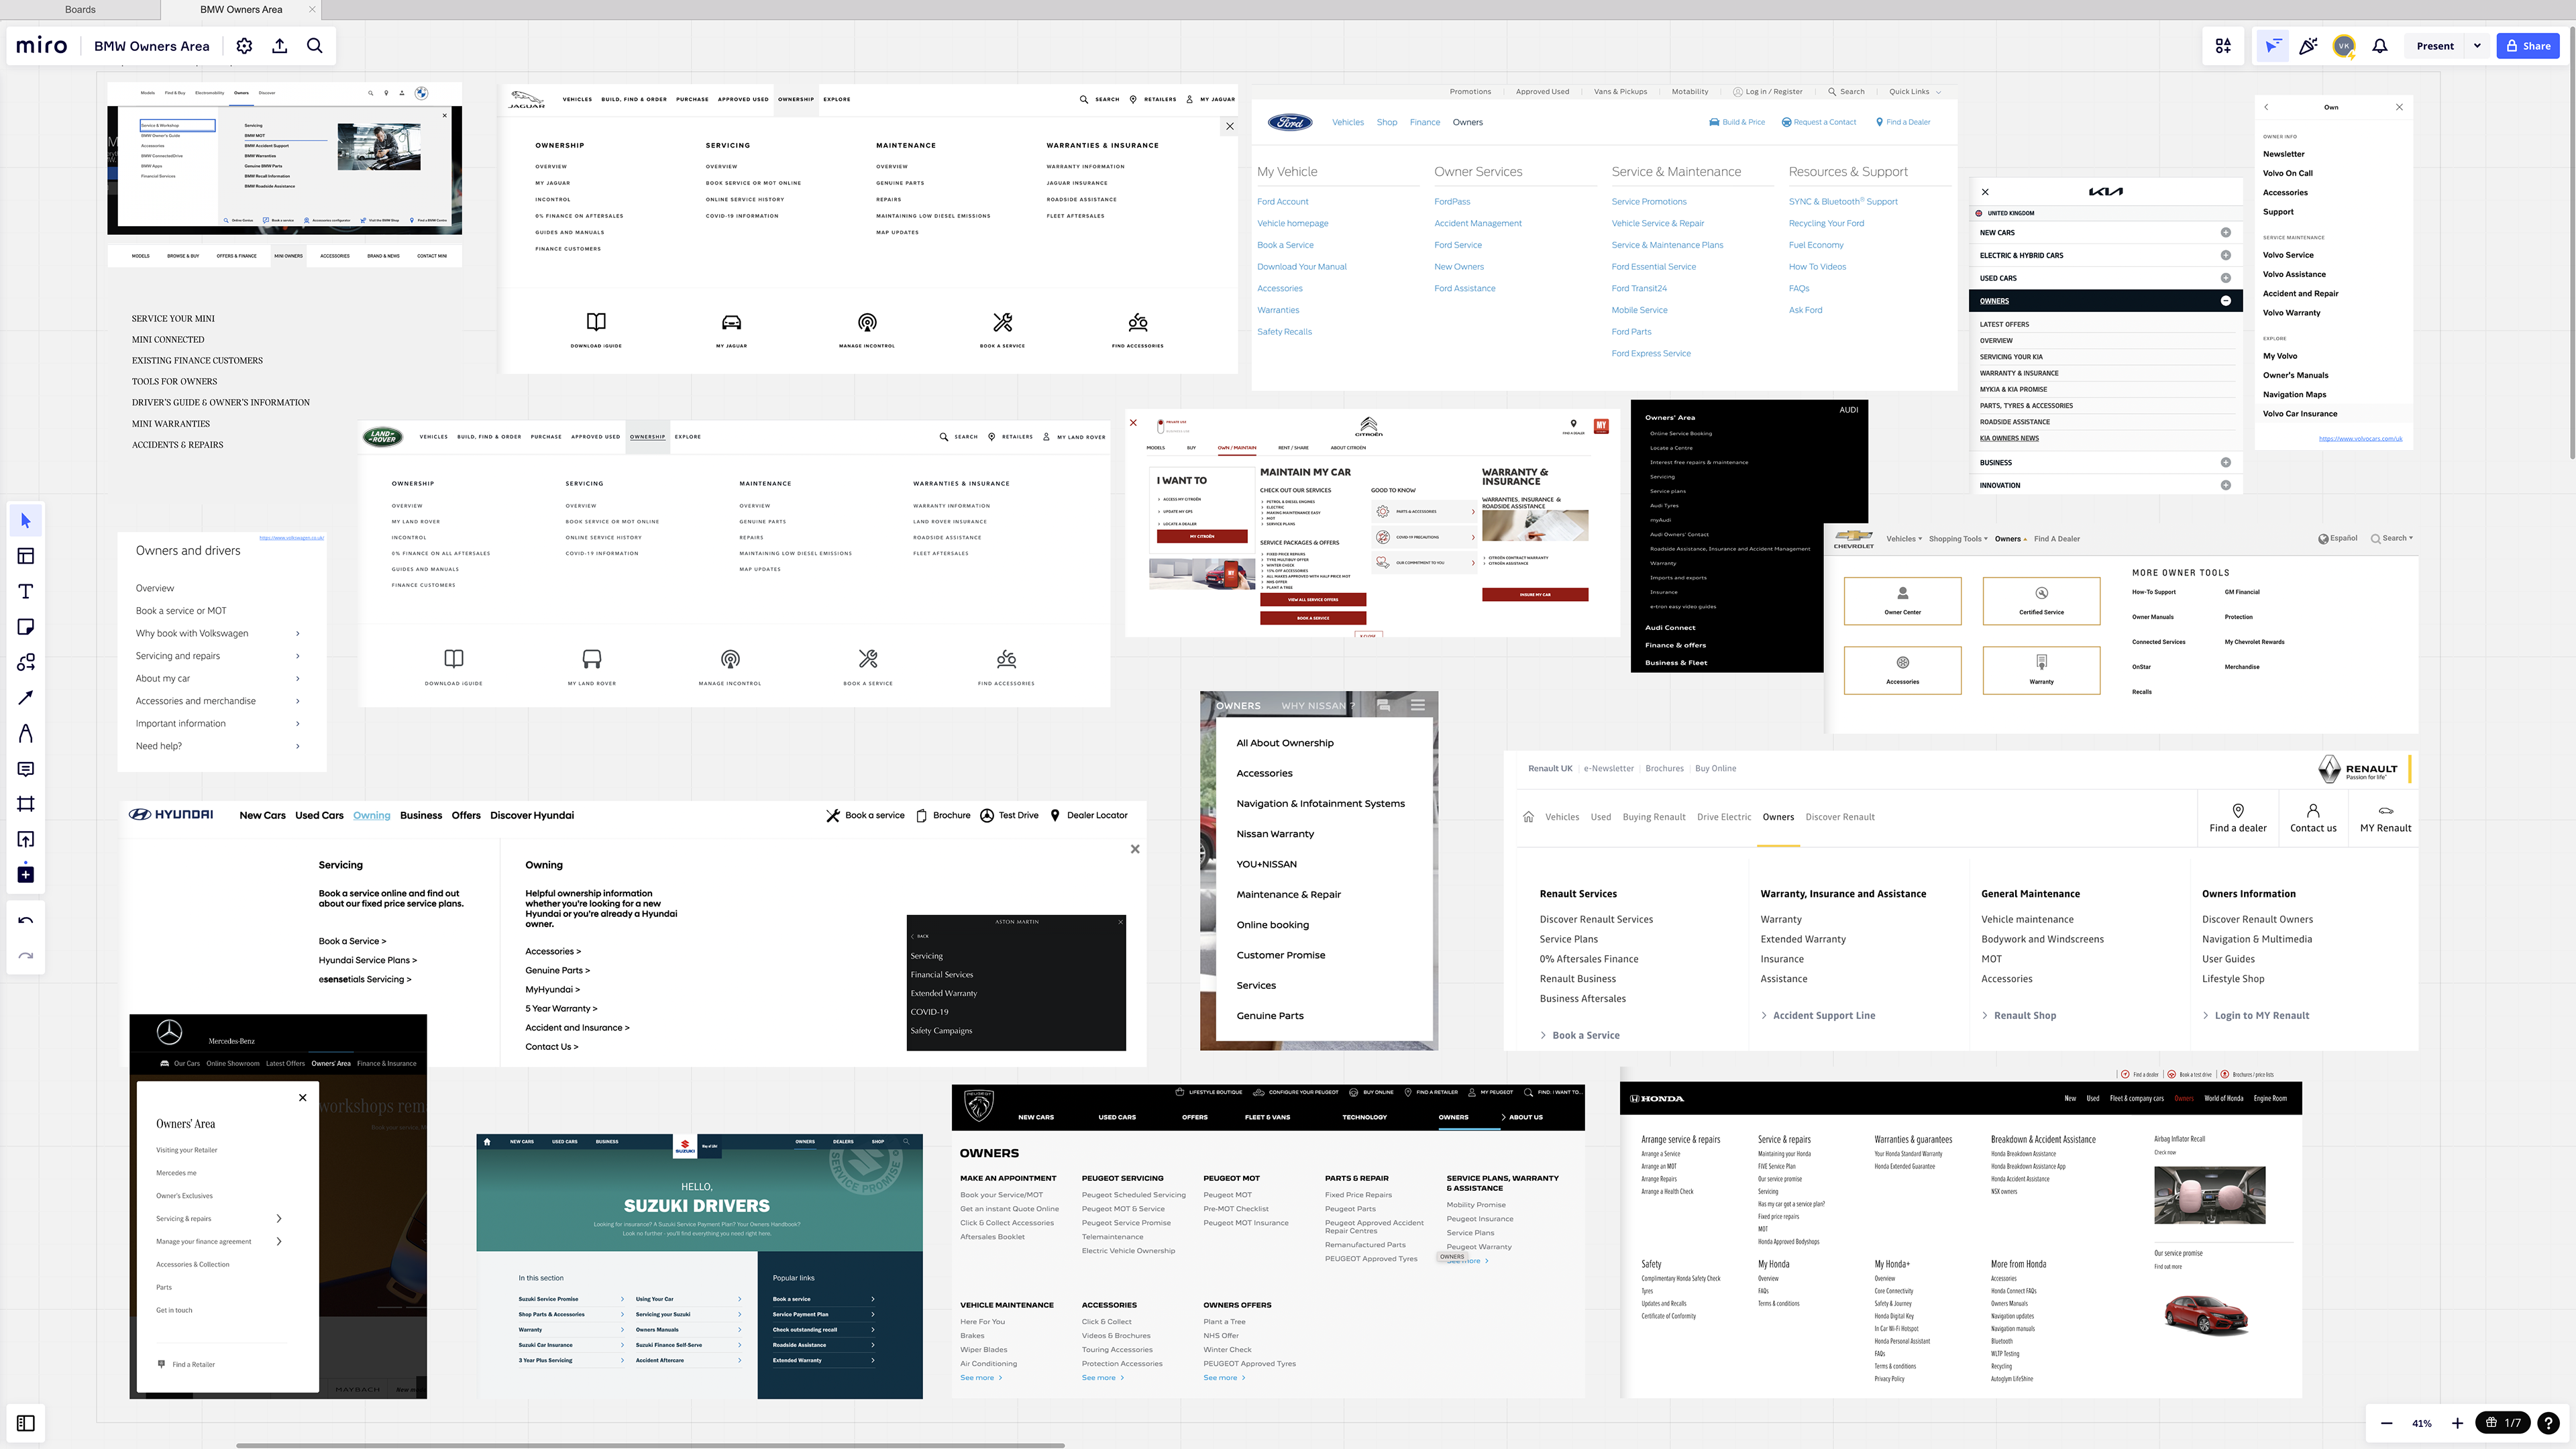
Task: Open the Comment tool
Action: 26,769
